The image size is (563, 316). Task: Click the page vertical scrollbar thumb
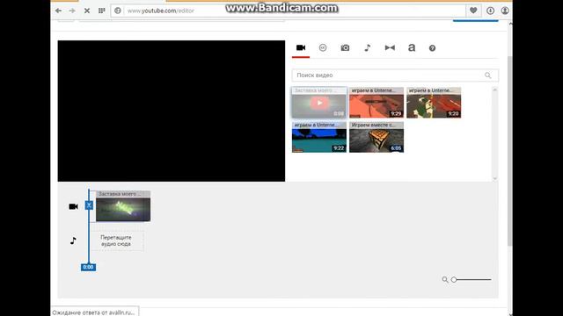(x=510, y=150)
